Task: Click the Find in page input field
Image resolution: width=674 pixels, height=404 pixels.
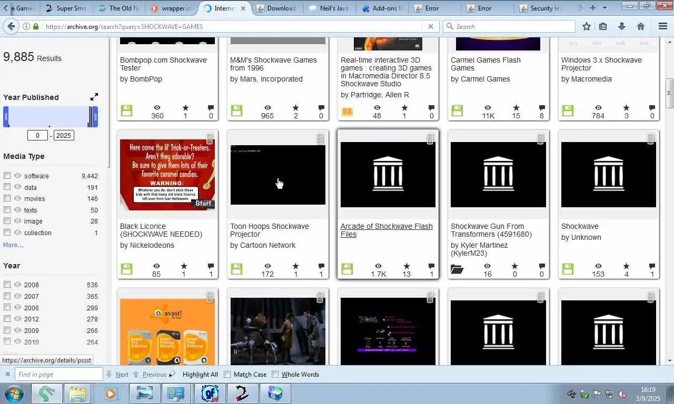Action: [58, 375]
